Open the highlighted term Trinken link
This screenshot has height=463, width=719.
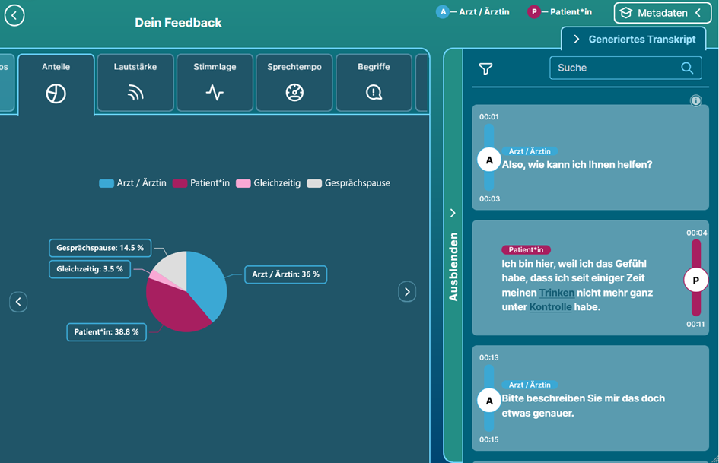556,293
